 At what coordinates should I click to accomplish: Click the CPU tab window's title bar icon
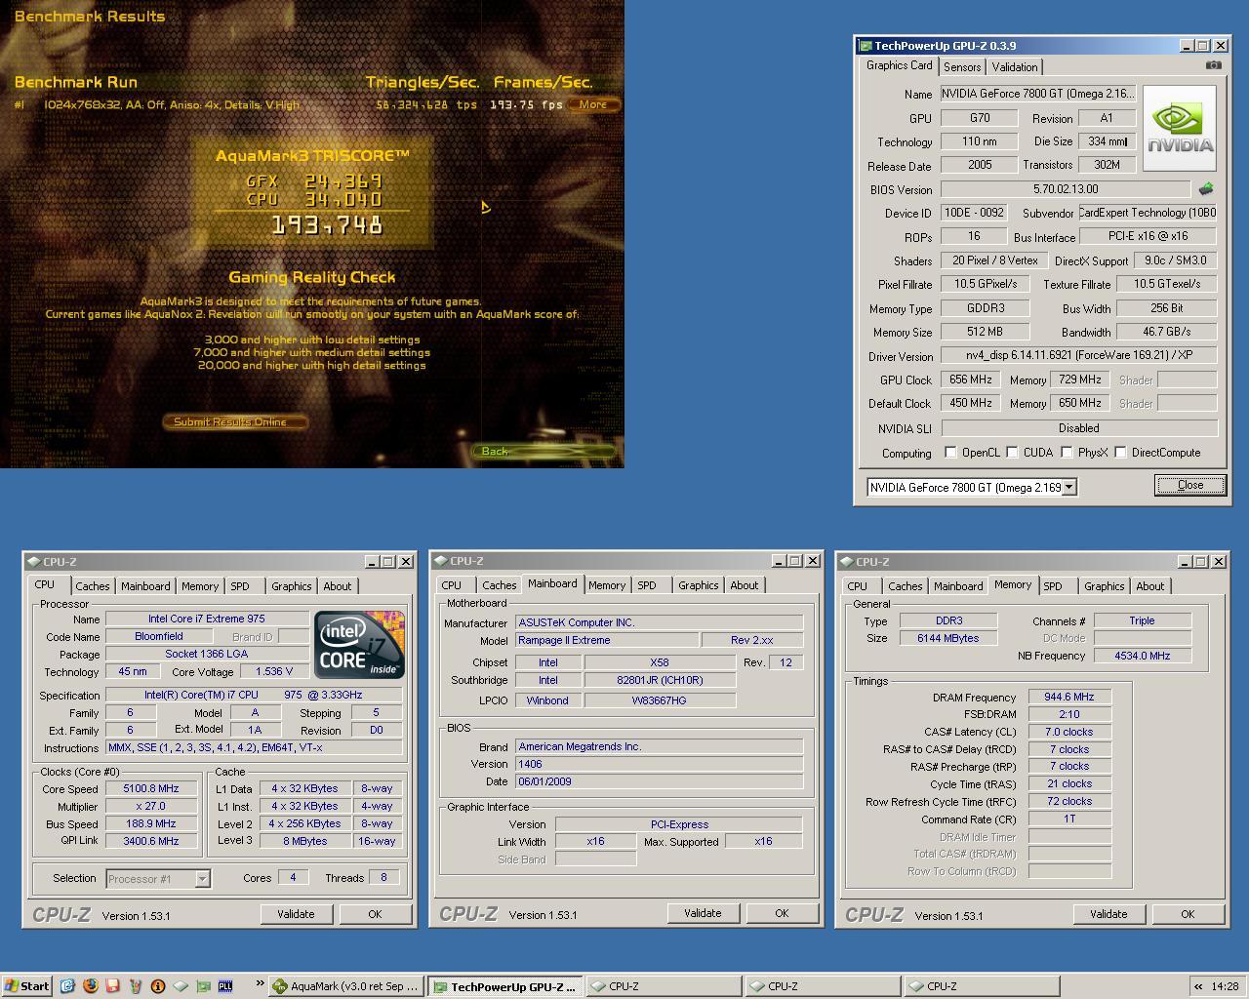34,562
